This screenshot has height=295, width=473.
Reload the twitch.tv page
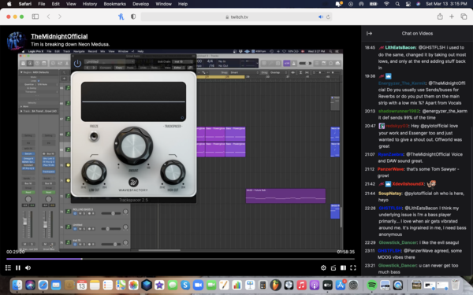328,17
